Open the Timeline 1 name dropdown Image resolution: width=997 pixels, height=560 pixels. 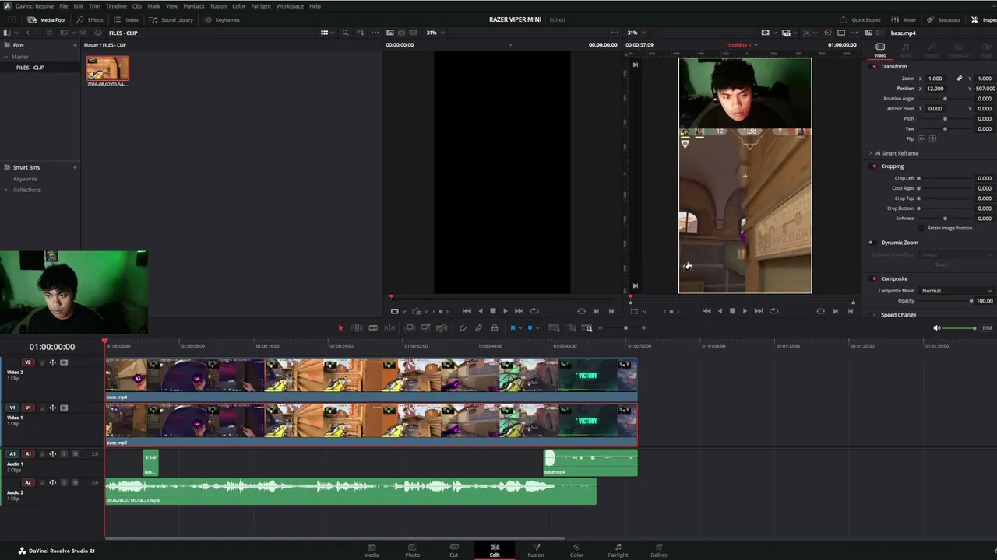pyautogui.click(x=741, y=45)
